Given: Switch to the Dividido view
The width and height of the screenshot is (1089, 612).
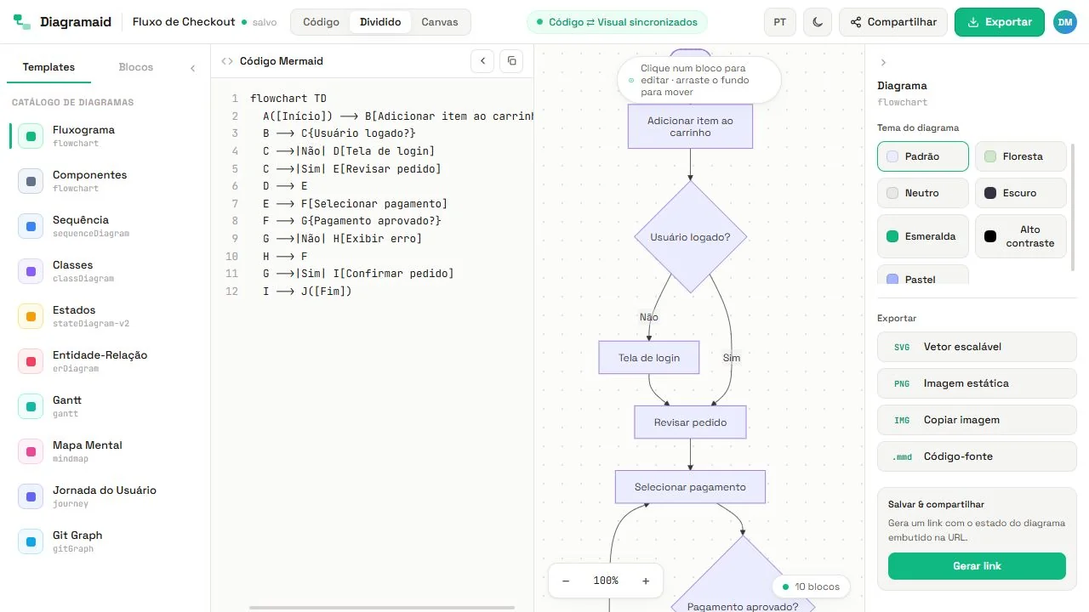Looking at the screenshot, I should click(380, 22).
